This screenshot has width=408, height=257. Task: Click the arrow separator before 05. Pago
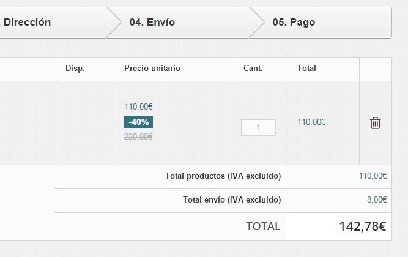[257, 23]
